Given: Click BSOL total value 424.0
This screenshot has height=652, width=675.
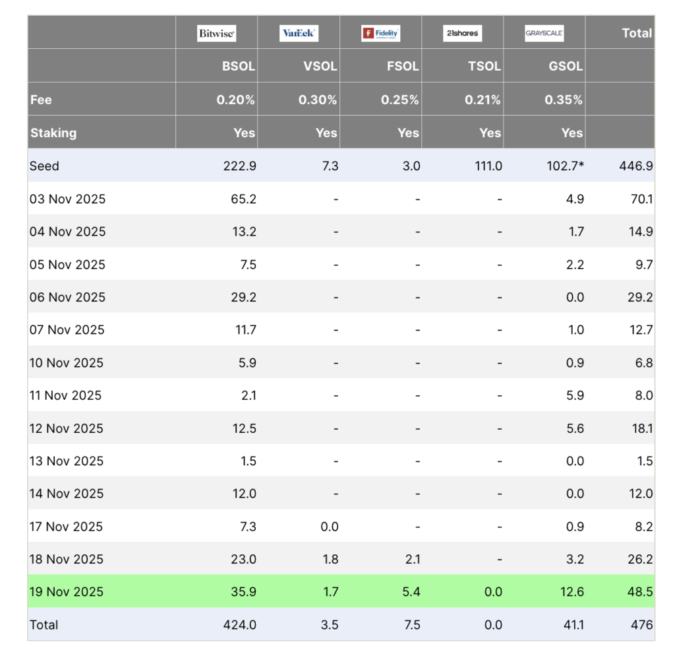Looking at the screenshot, I should pos(239,624).
